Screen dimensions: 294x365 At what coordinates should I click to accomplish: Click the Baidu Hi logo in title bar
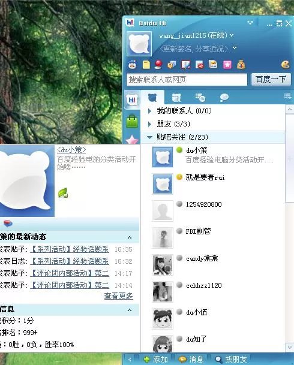(x=130, y=23)
